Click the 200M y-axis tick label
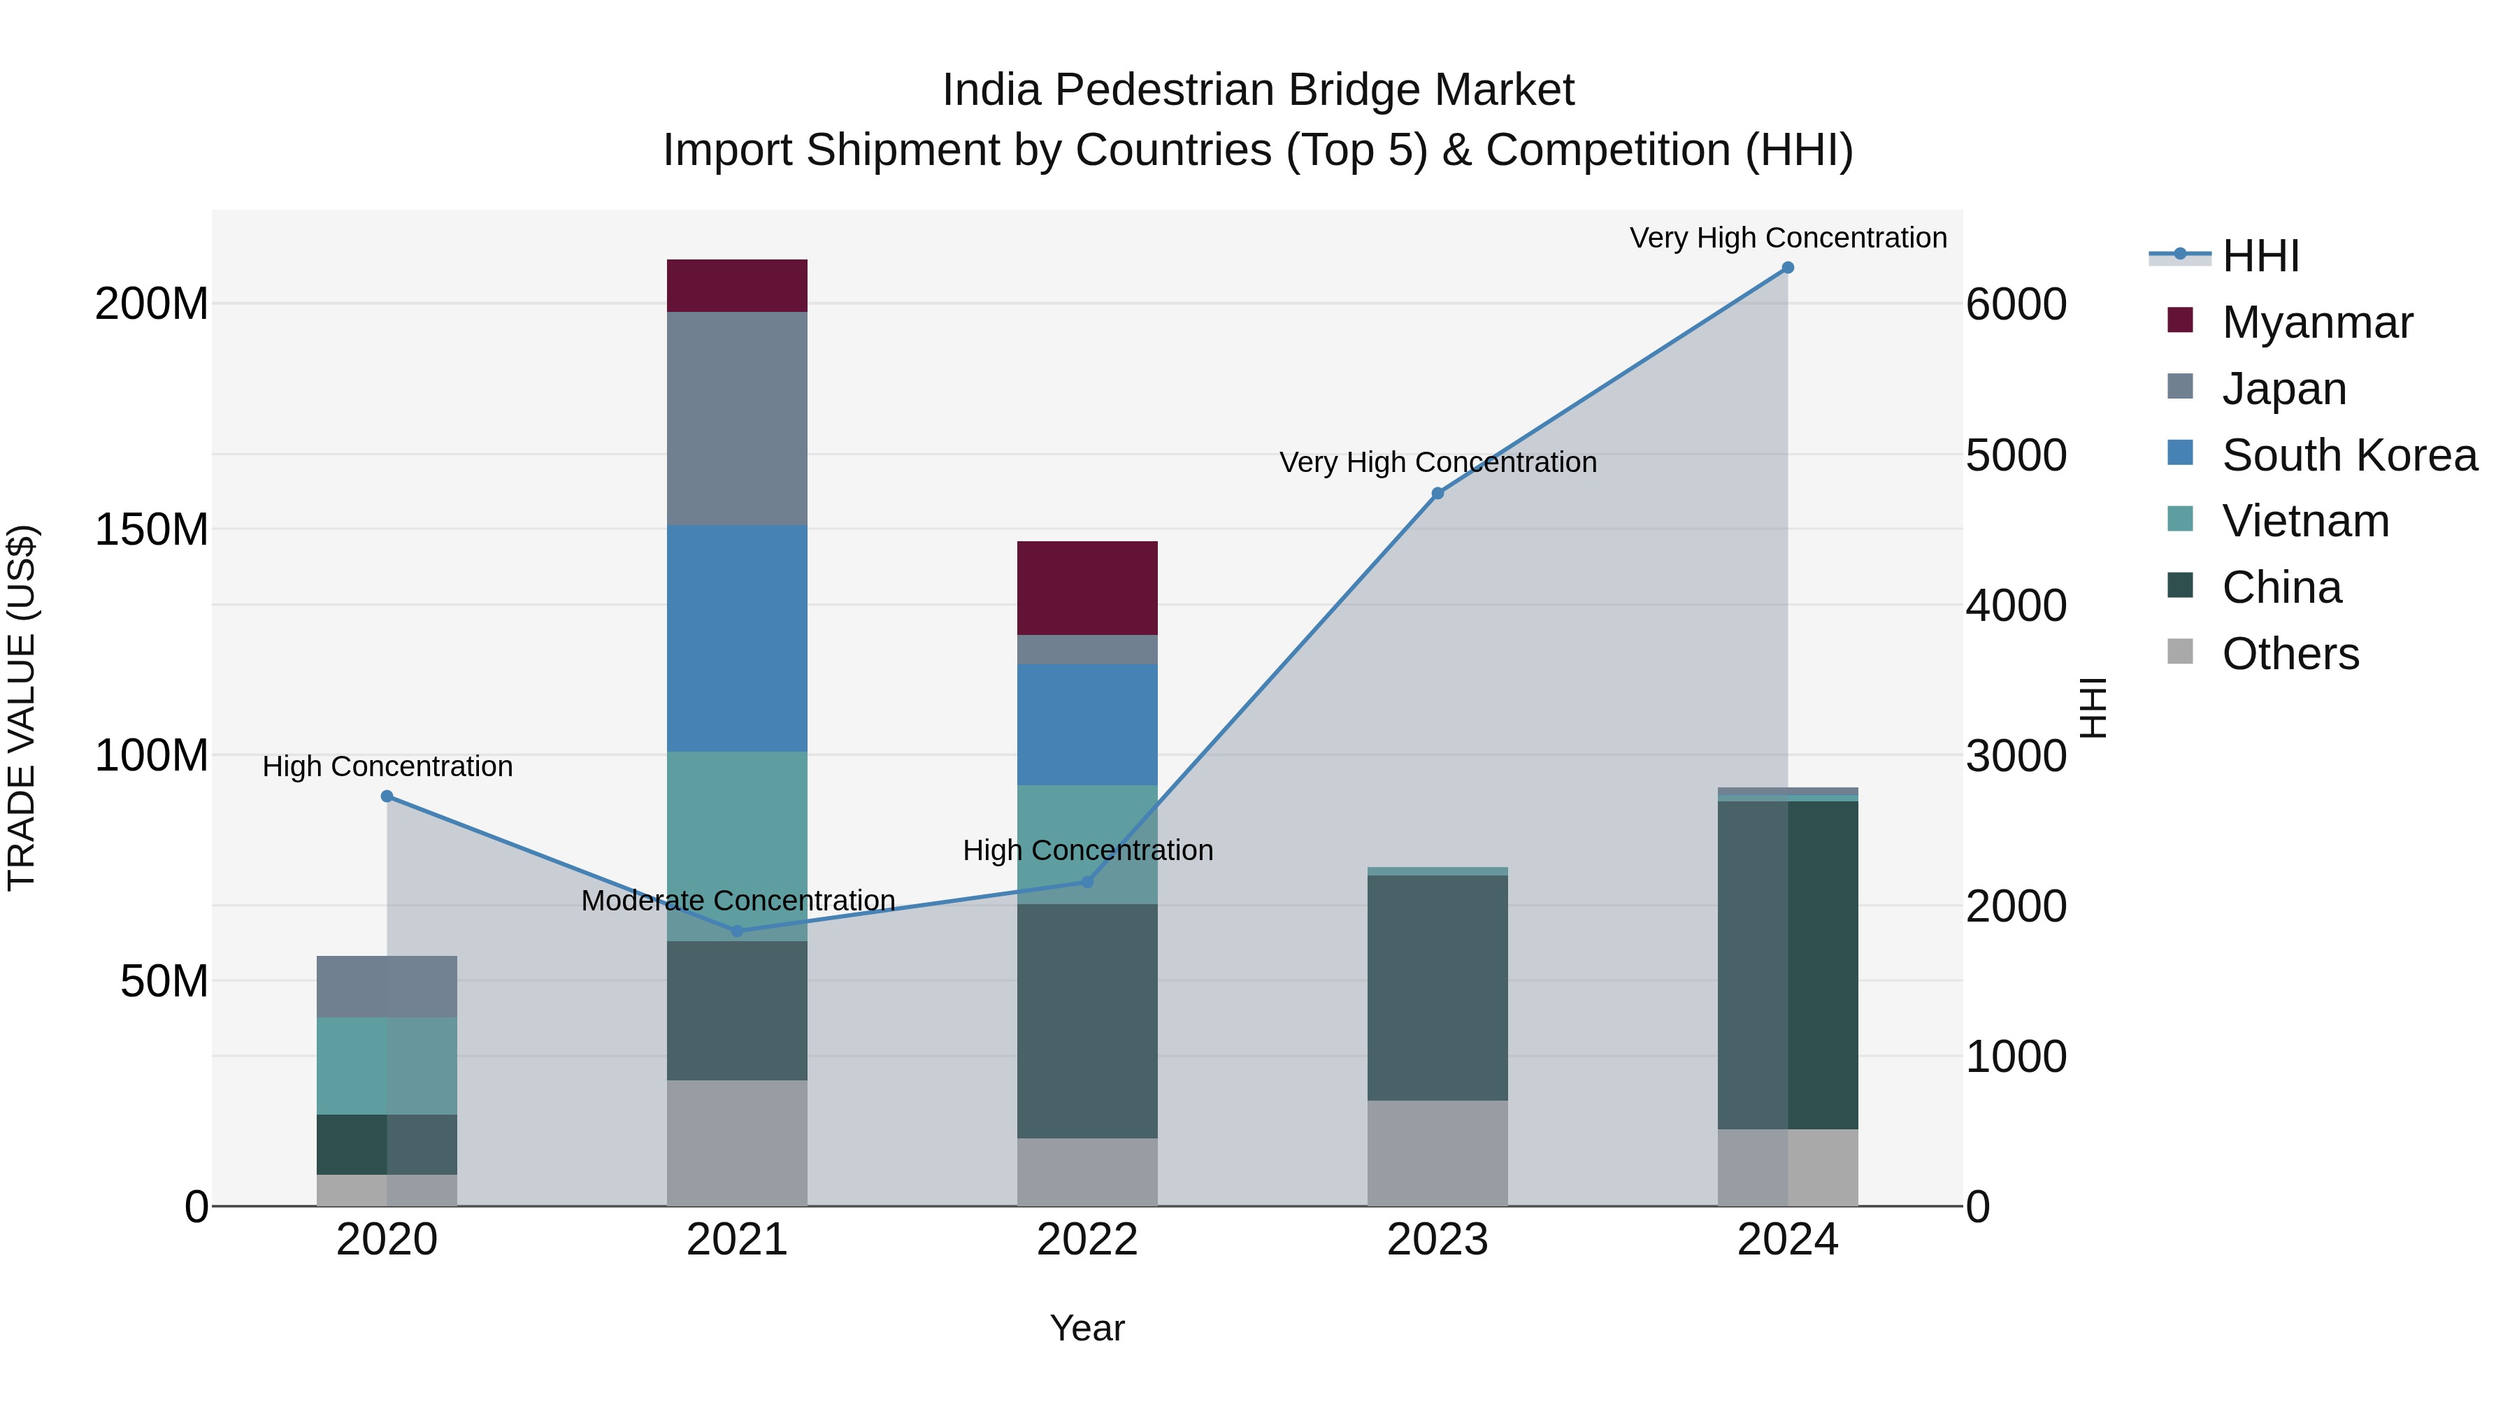 (152, 304)
